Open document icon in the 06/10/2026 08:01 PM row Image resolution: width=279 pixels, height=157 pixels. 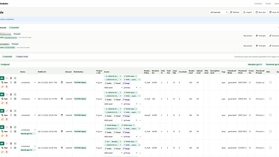(x=11, y=78)
